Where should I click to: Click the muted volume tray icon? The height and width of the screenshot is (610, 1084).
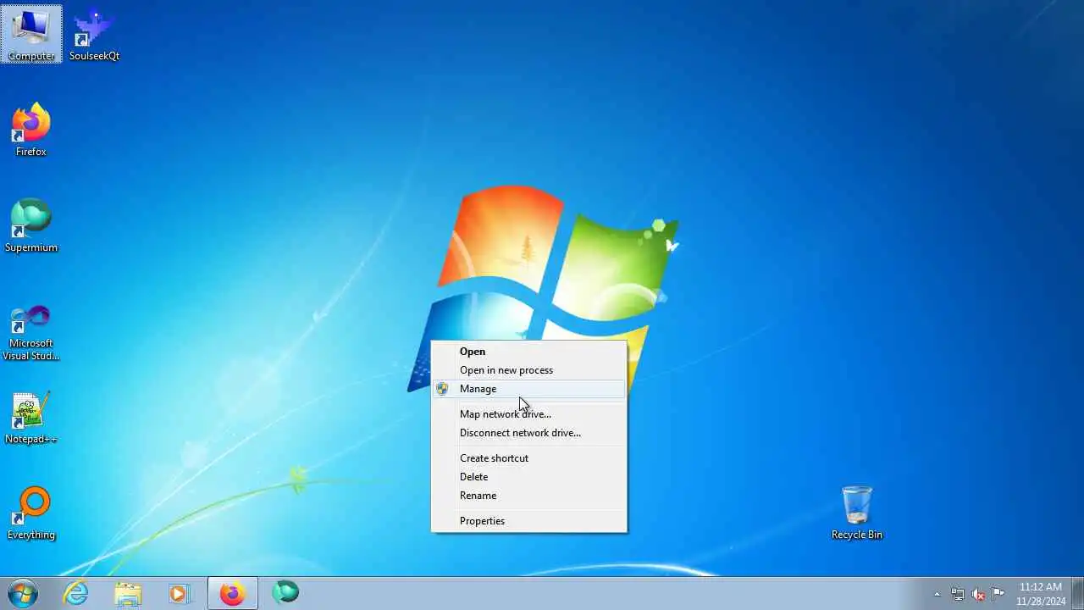coord(978,594)
